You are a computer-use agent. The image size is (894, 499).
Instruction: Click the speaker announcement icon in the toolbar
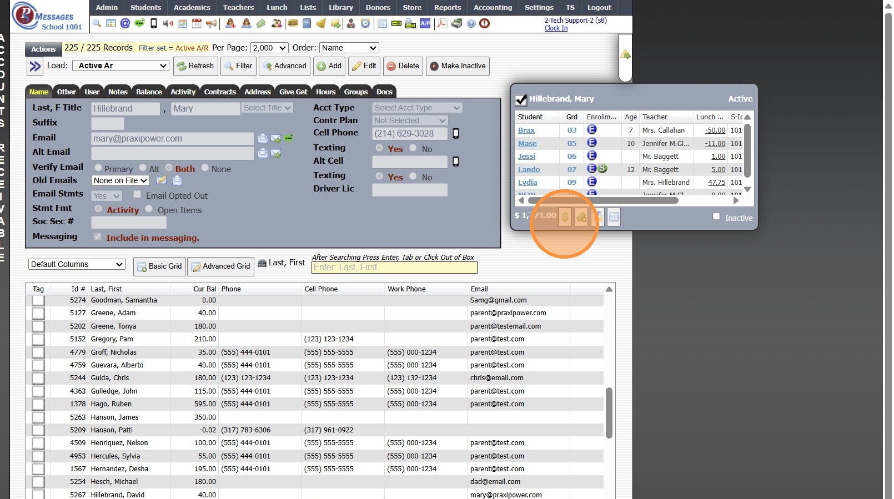coord(168,23)
